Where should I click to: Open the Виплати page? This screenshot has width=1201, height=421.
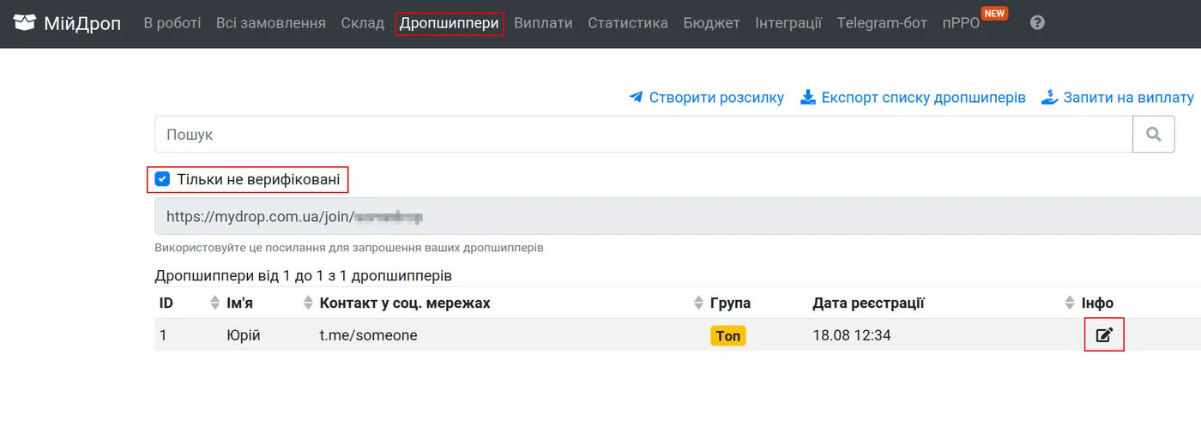click(543, 23)
